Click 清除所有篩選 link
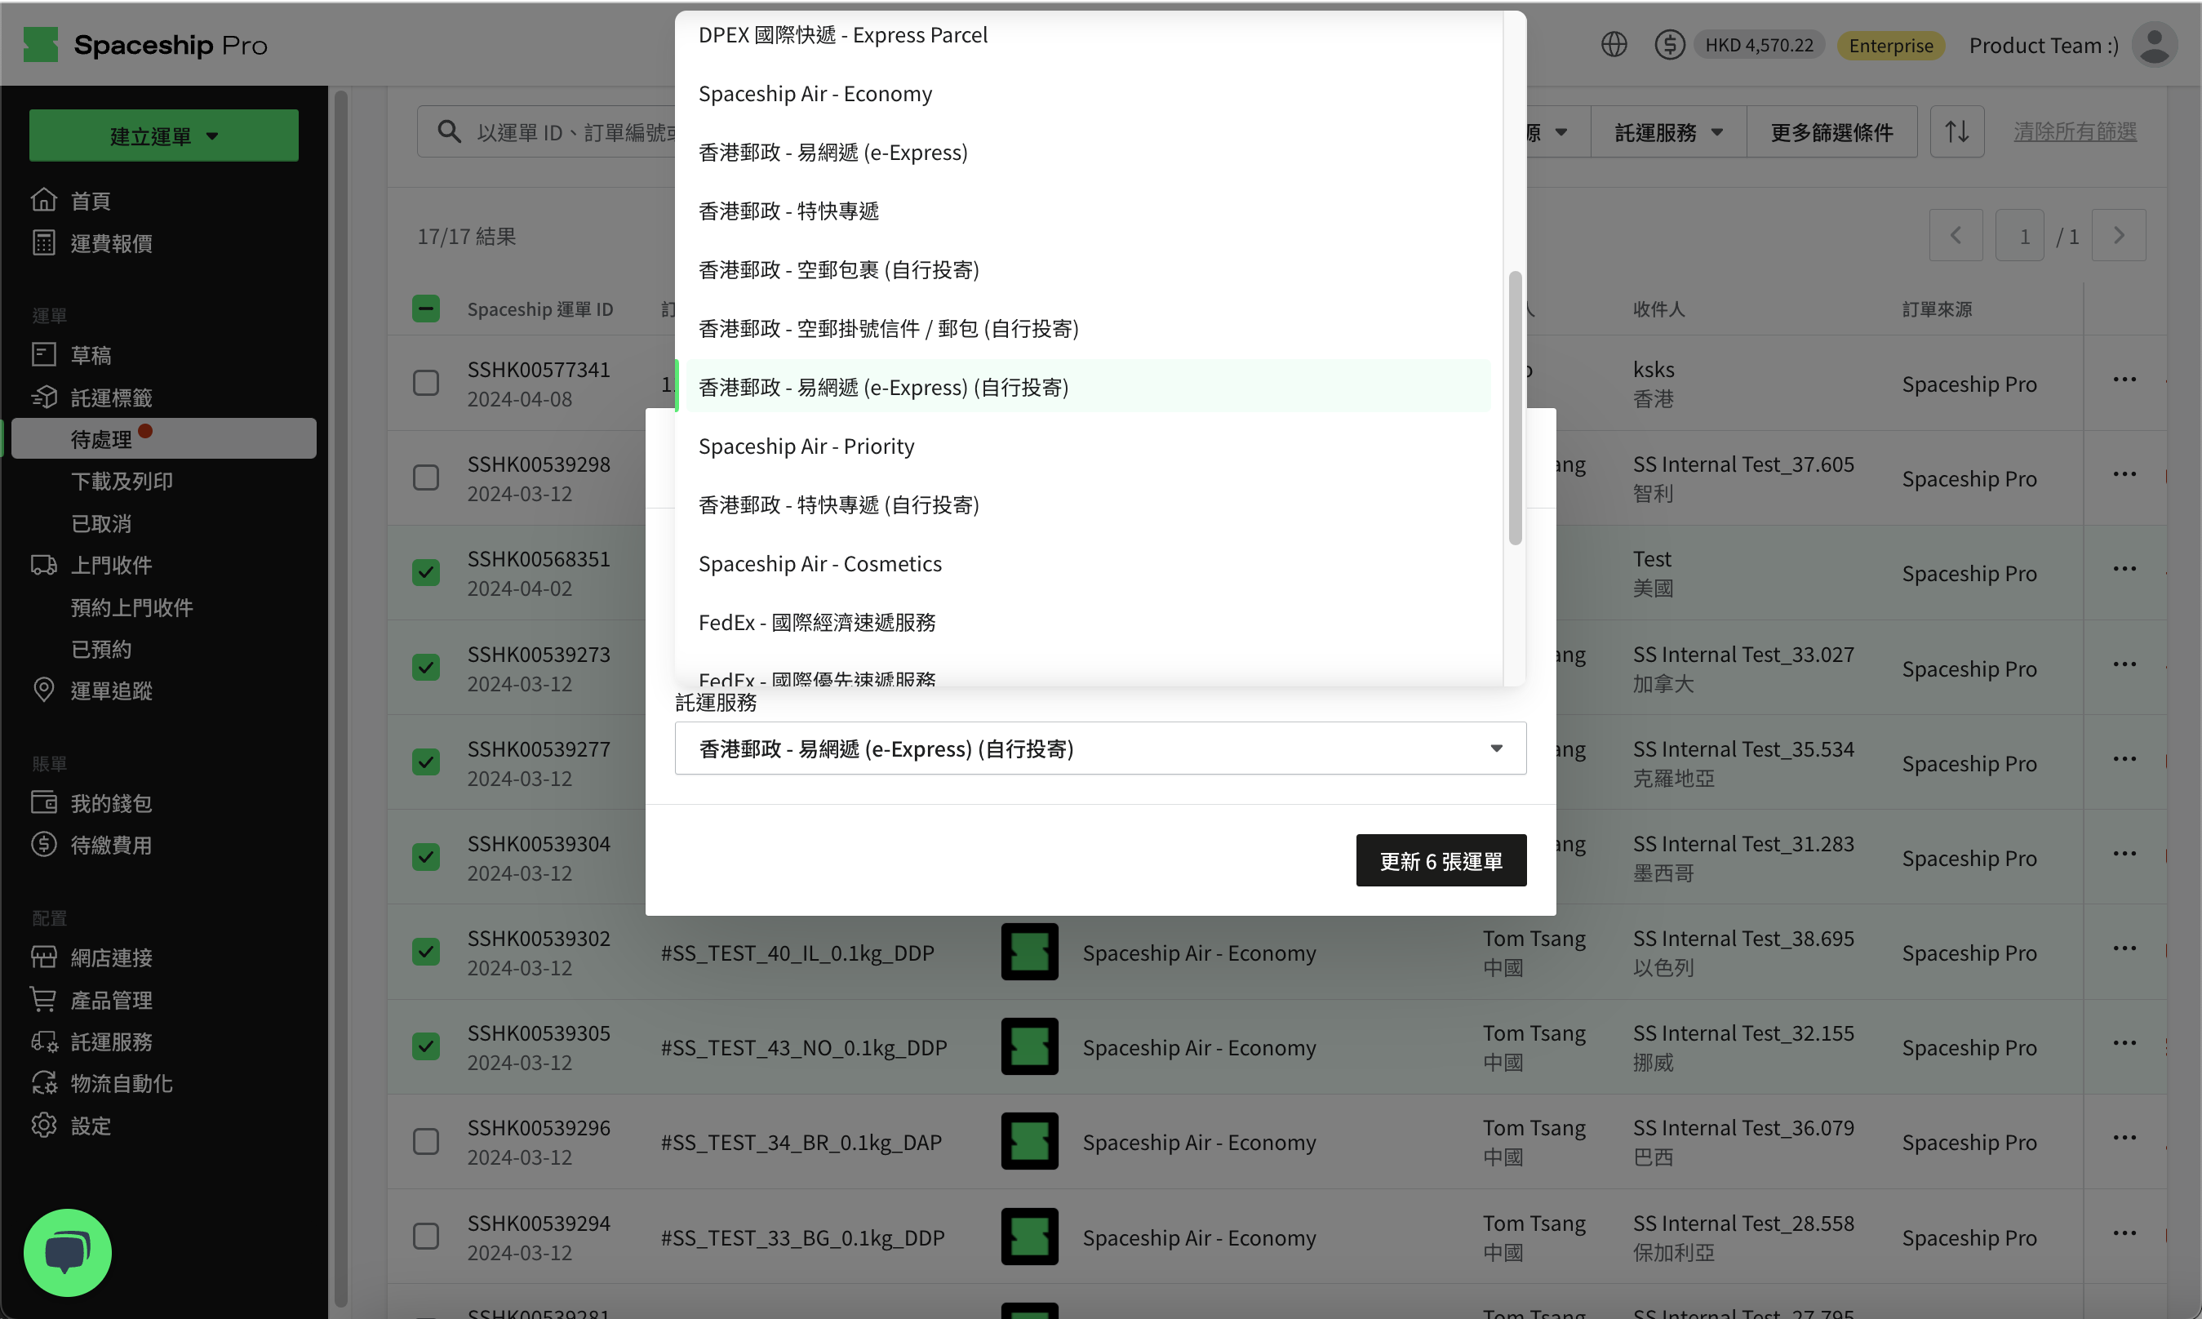 click(2075, 131)
